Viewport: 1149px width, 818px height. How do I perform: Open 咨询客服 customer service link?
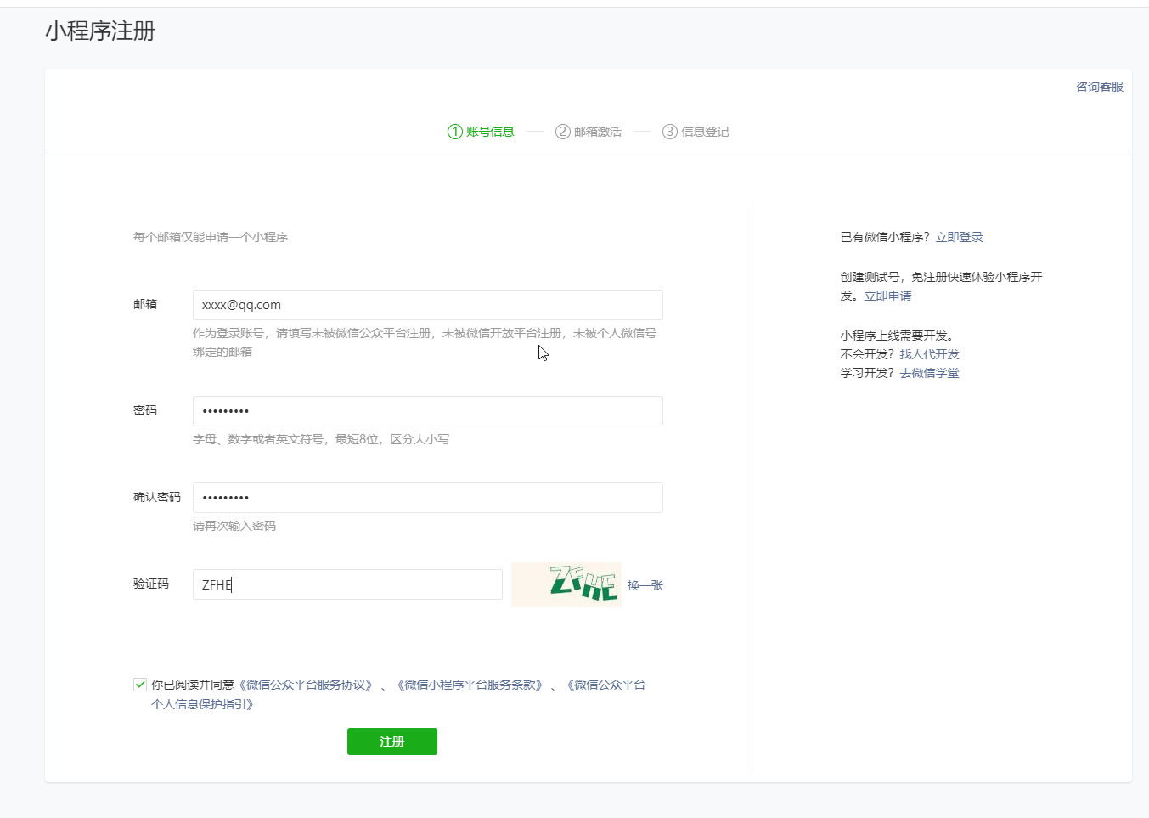tap(1100, 87)
